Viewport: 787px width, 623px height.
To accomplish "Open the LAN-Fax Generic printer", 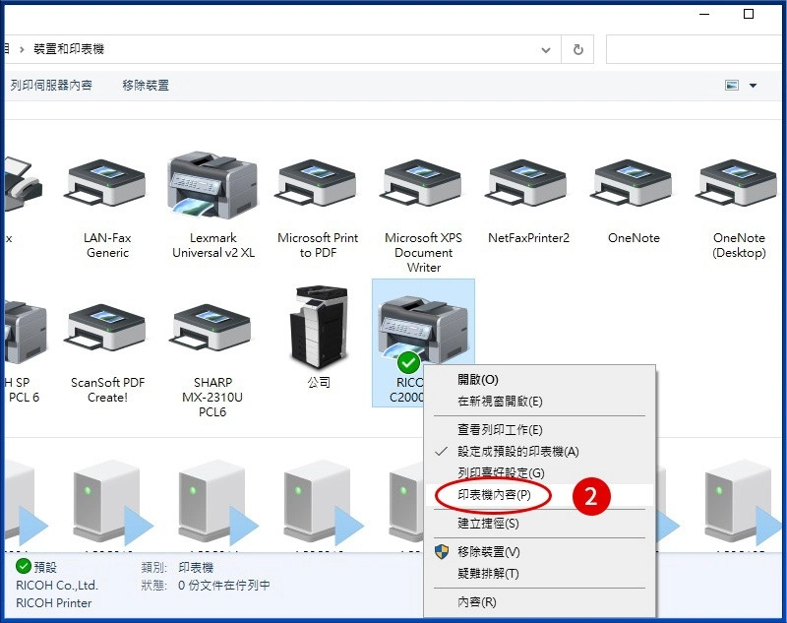I will tap(105, 187).
